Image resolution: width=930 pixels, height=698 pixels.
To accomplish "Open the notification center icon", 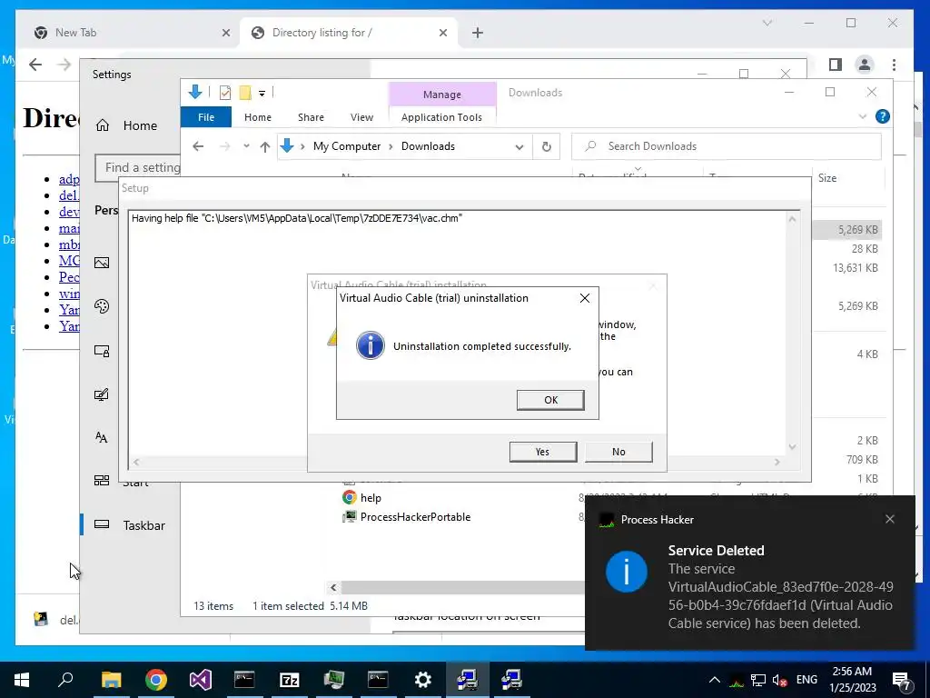I will (x=902, y=680).
